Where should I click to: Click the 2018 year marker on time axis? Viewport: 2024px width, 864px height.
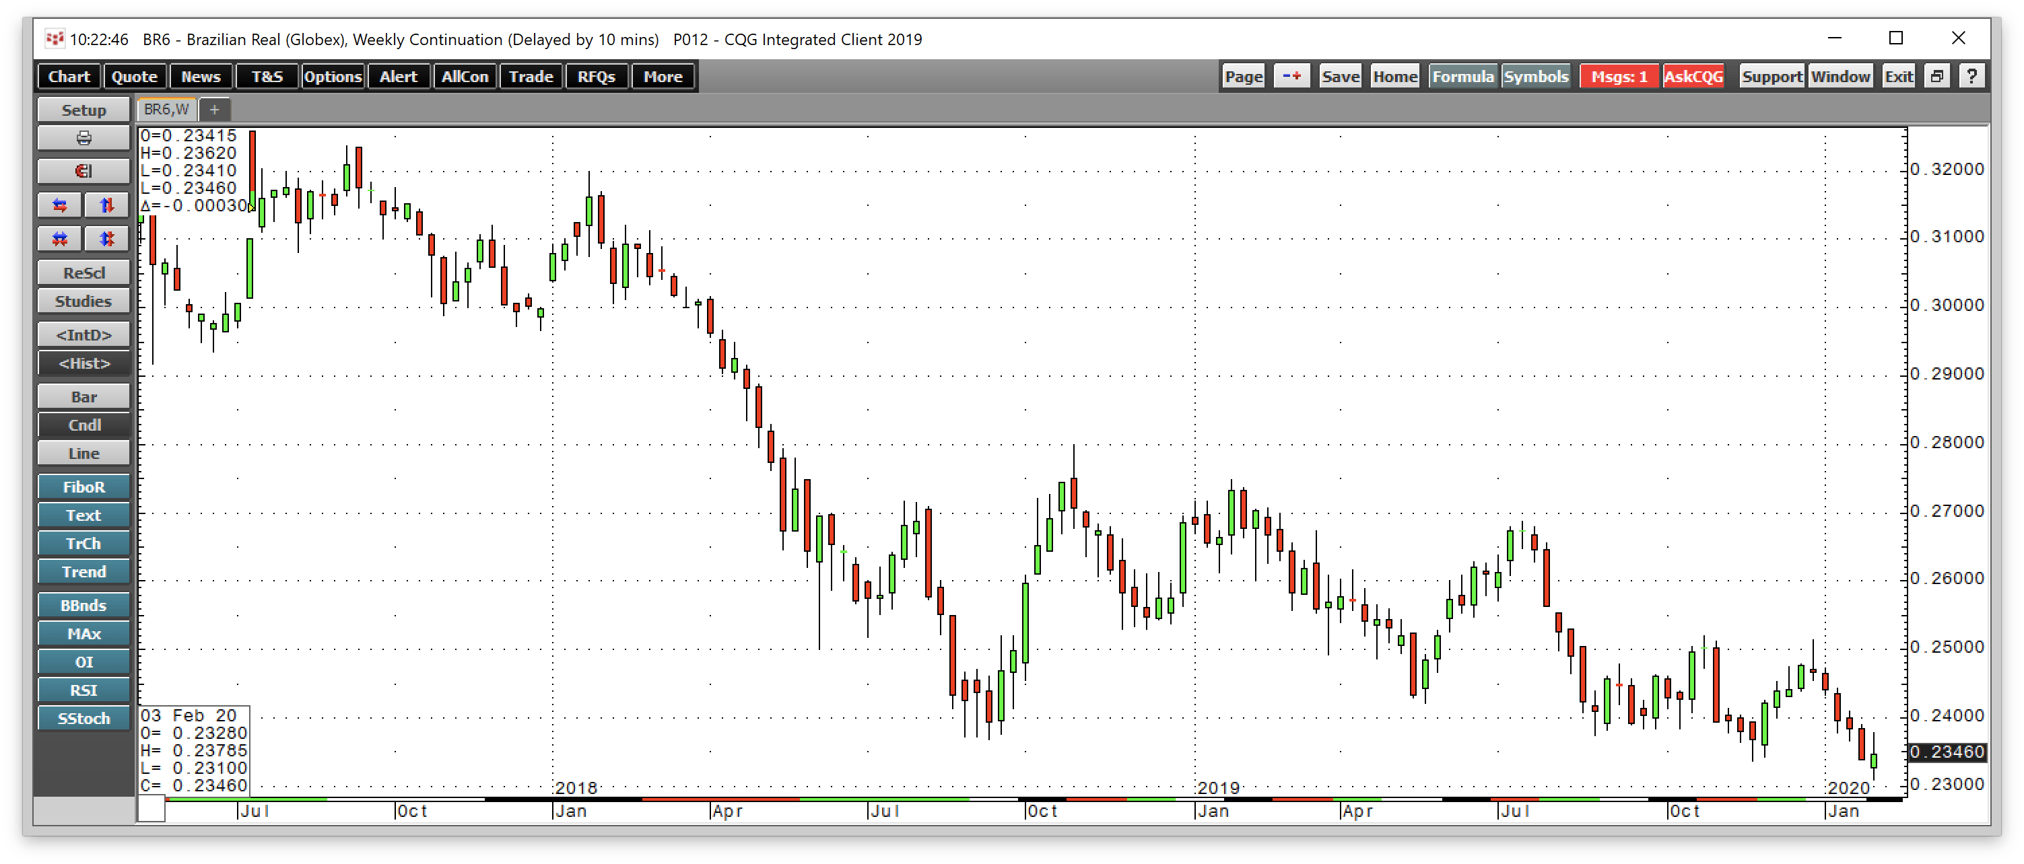tap(576, 788)
